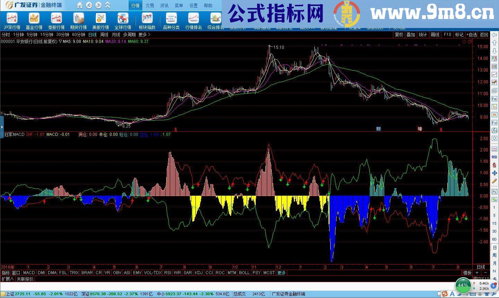Click the 返回 back button

point(484,35)
